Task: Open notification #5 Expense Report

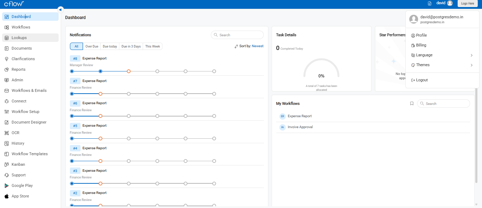Action: [x=94, y=126]
